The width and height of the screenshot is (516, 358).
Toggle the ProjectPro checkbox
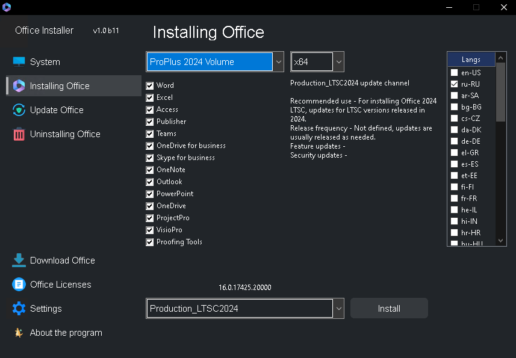click(150, 218)
